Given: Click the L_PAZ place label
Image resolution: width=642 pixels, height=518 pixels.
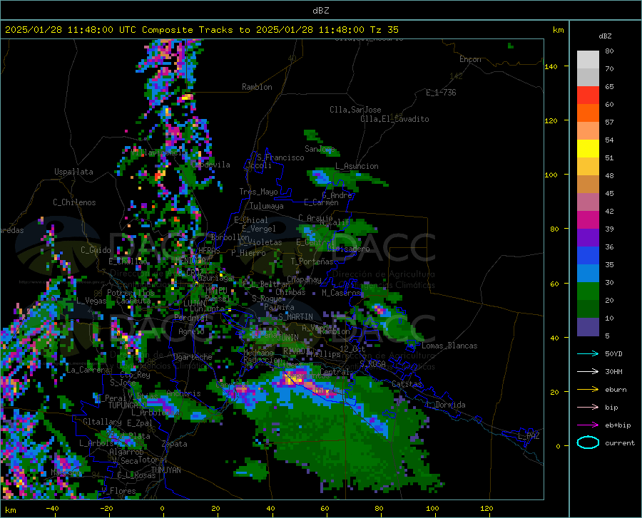Looking at the screenshot, I should tap(529, 436).
